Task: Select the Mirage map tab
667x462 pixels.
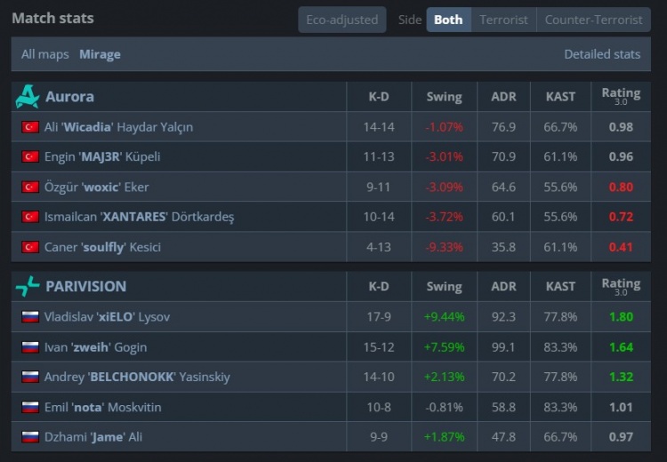Action: point(100,54)
